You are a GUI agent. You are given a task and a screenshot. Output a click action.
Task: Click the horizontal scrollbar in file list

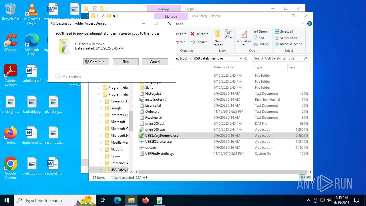coord(223,172)
